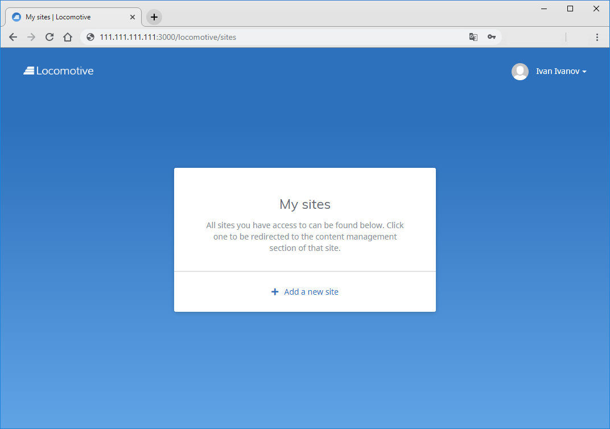The width and height of the screenshot is (610, 429).
Task: Expand the user menu via the caret
Action: (585, 72)
